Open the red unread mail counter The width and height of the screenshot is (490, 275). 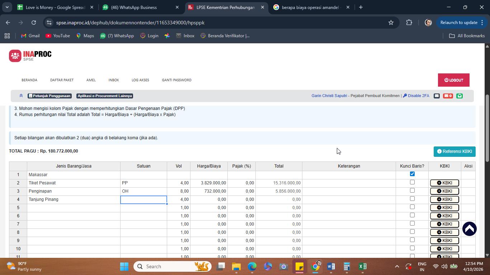tap(448, 96)
